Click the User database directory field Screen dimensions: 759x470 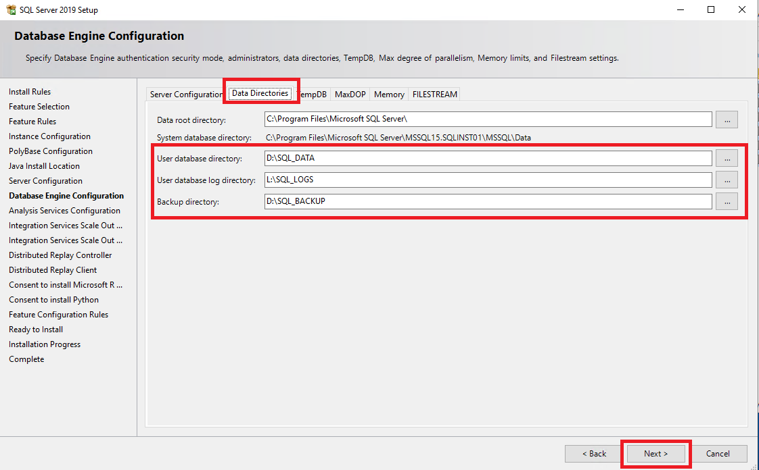tap(488, 158)
